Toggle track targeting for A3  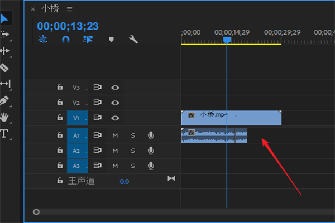pos(78,166)
